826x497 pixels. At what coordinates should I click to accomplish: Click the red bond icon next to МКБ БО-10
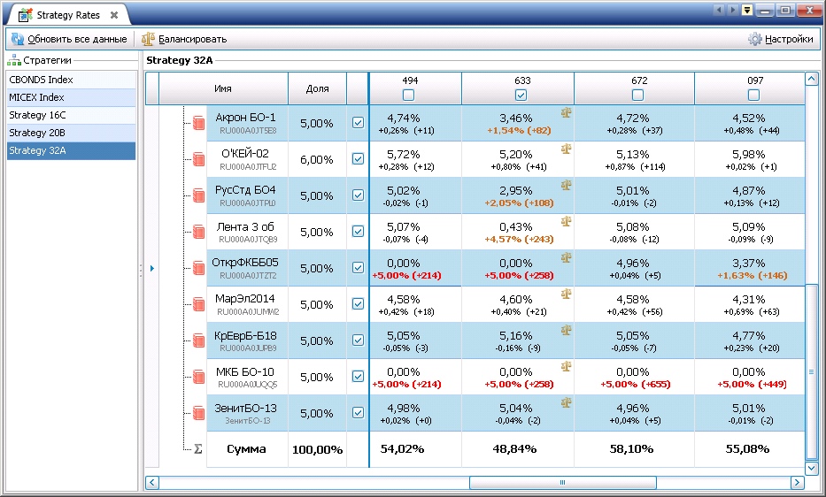click(x=199, y=378)
